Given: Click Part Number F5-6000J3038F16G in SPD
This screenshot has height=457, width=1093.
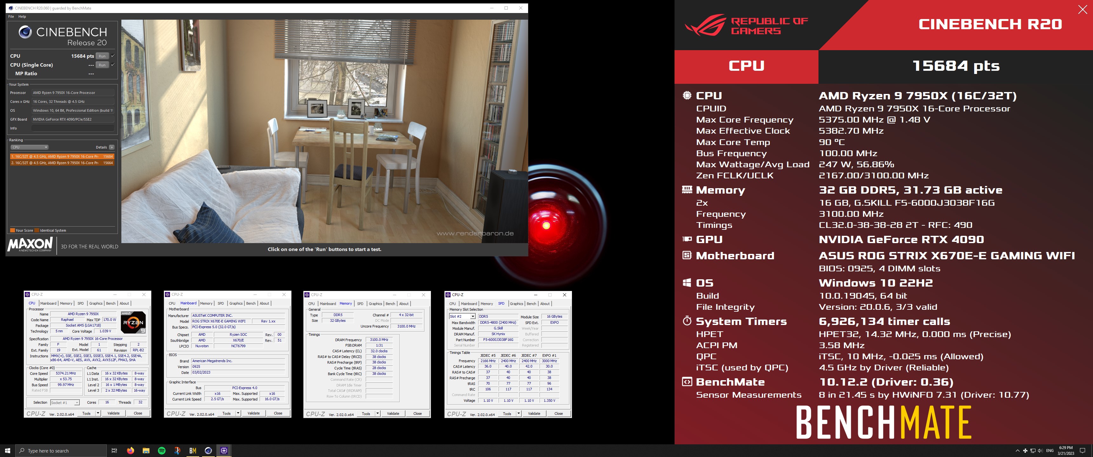Looking at the screenshot, I should pyautogui.click(x=498, y=340).
